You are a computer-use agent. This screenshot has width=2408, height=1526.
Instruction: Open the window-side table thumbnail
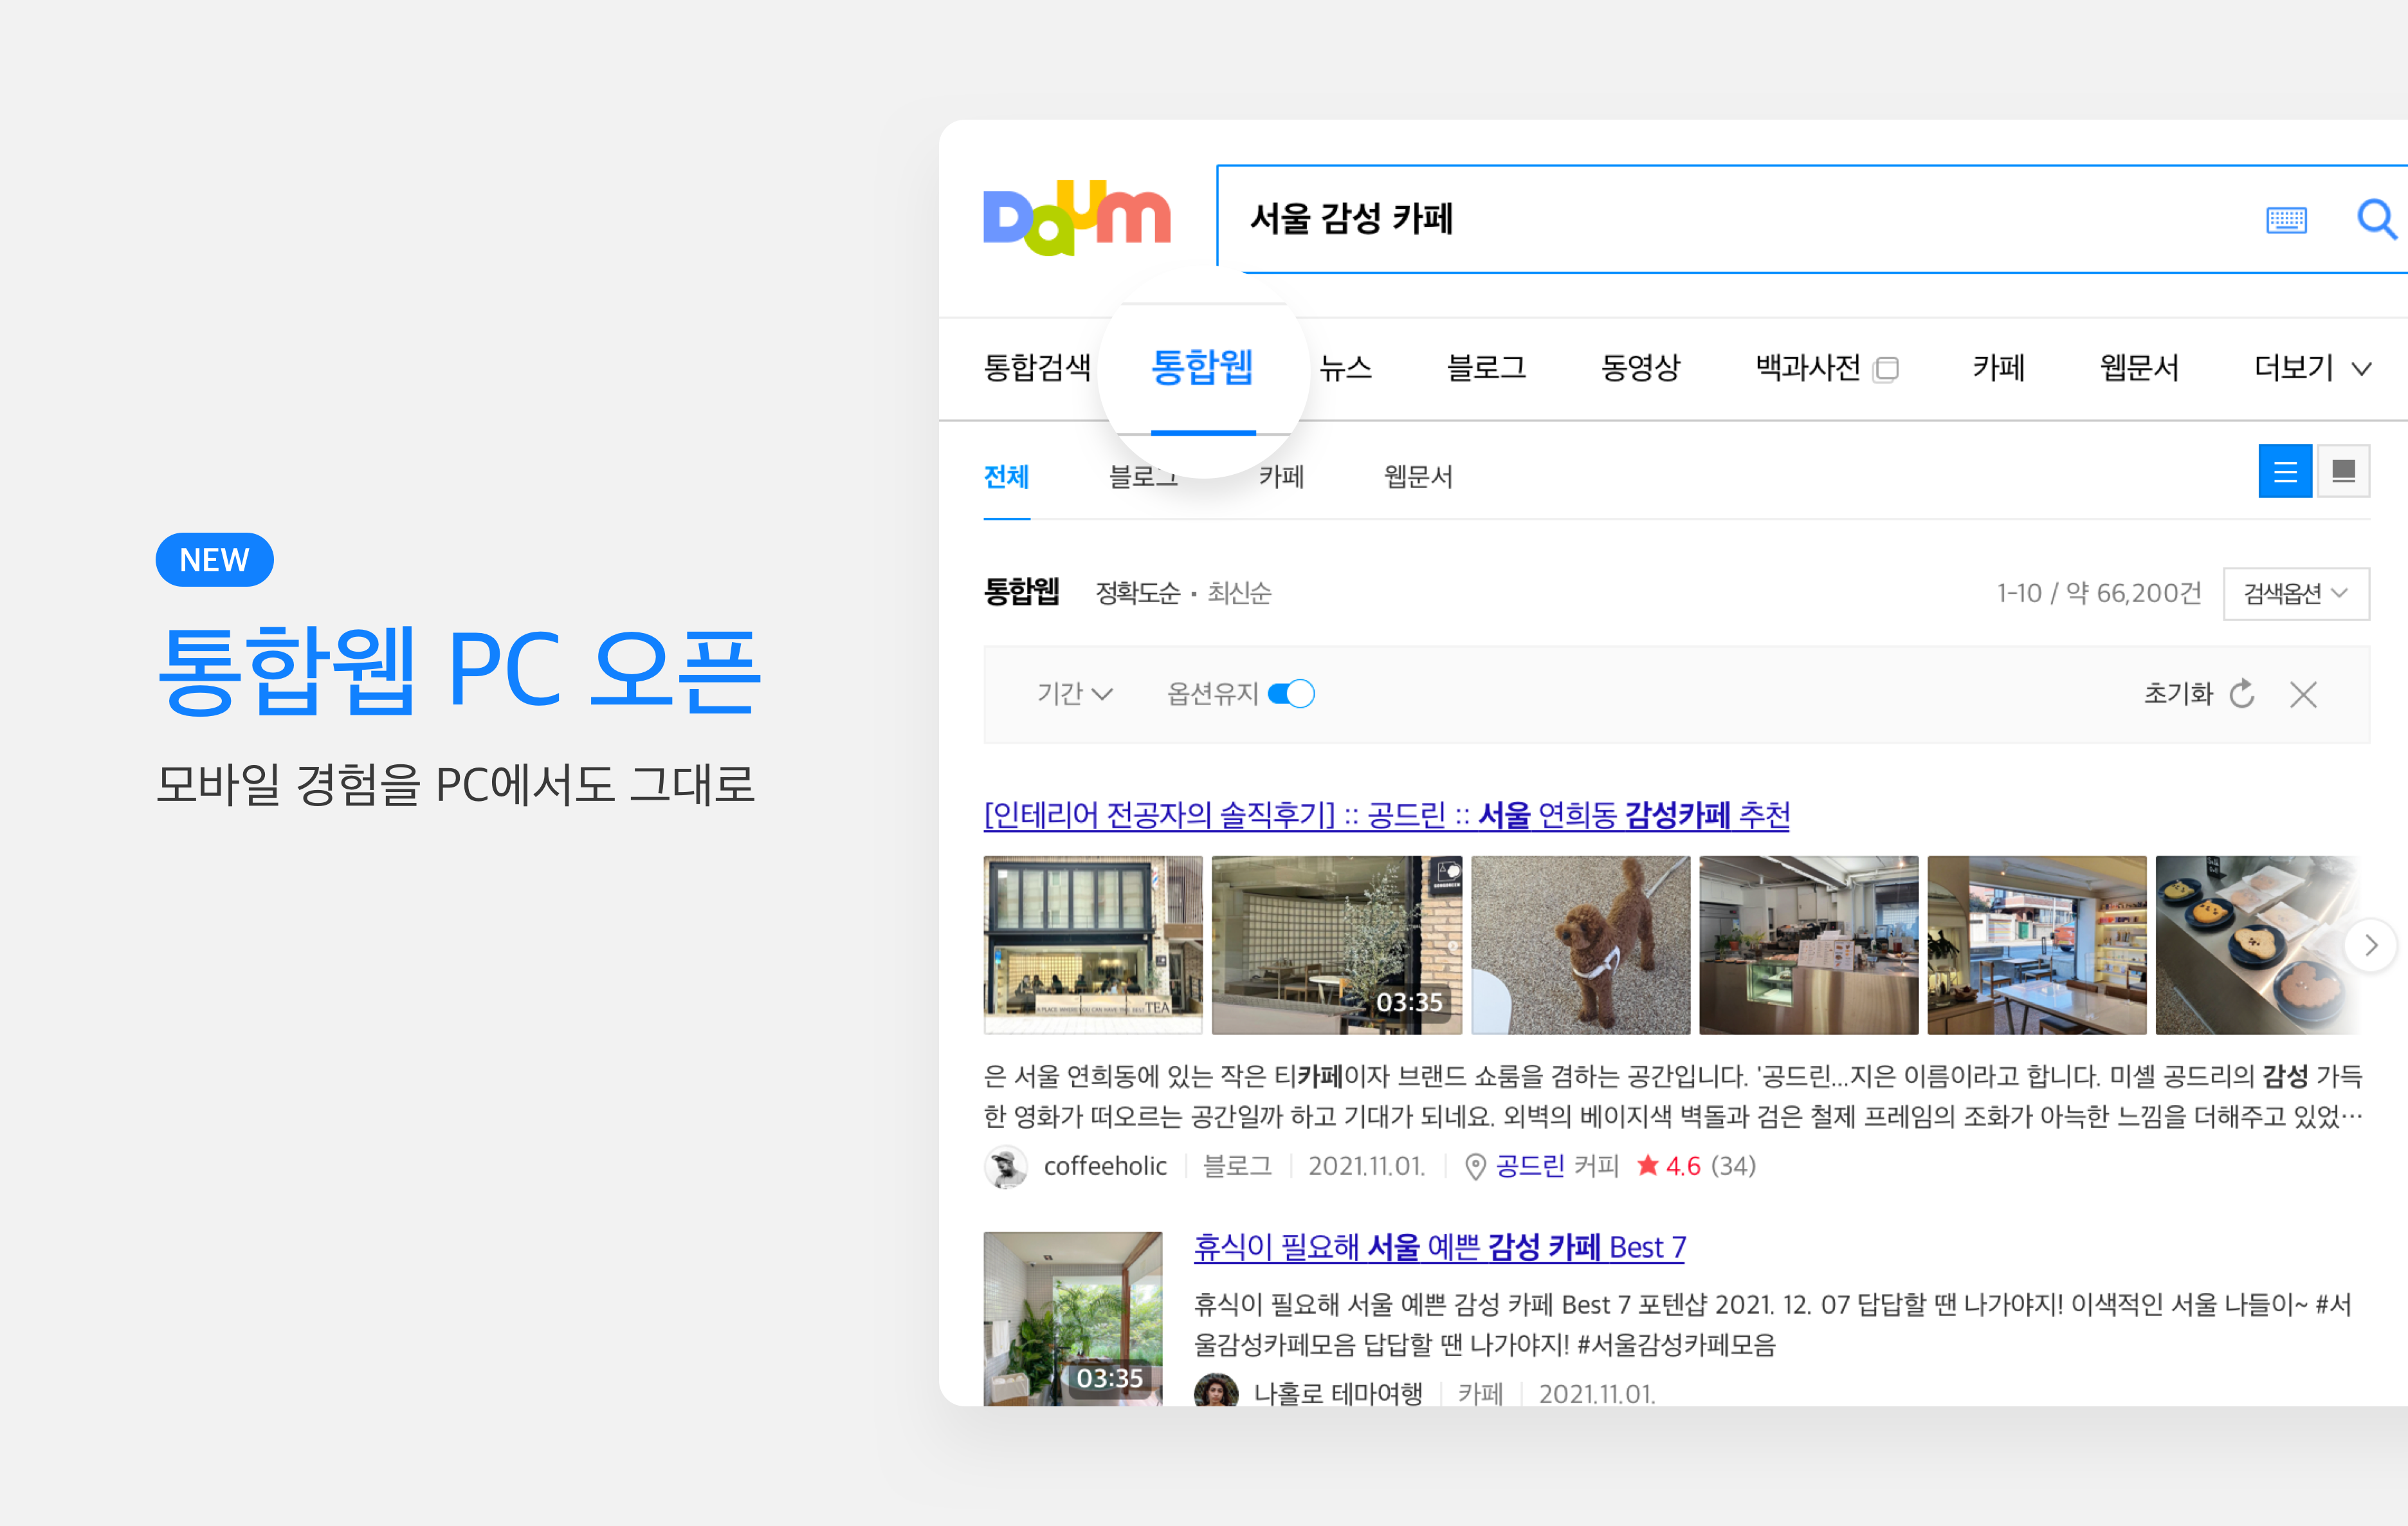pyautogui.click(x=2037, y=945)
